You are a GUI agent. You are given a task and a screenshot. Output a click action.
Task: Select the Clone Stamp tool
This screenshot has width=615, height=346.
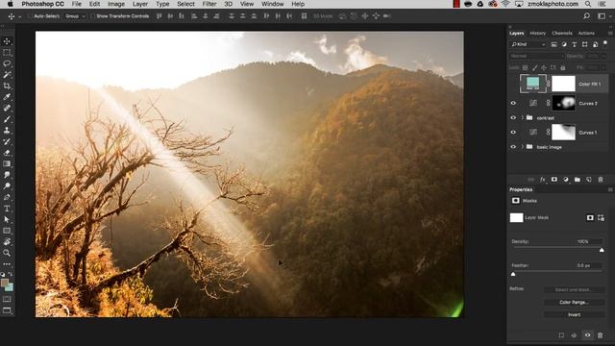tap(7, 131)
